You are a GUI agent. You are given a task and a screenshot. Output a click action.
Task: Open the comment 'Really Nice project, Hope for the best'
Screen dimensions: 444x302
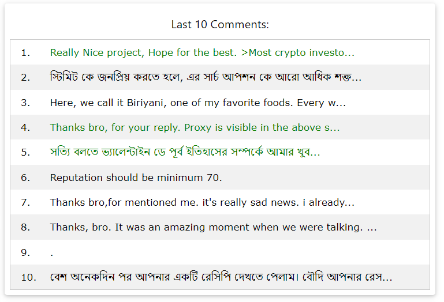202,52
